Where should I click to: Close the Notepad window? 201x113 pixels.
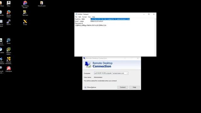154,14
